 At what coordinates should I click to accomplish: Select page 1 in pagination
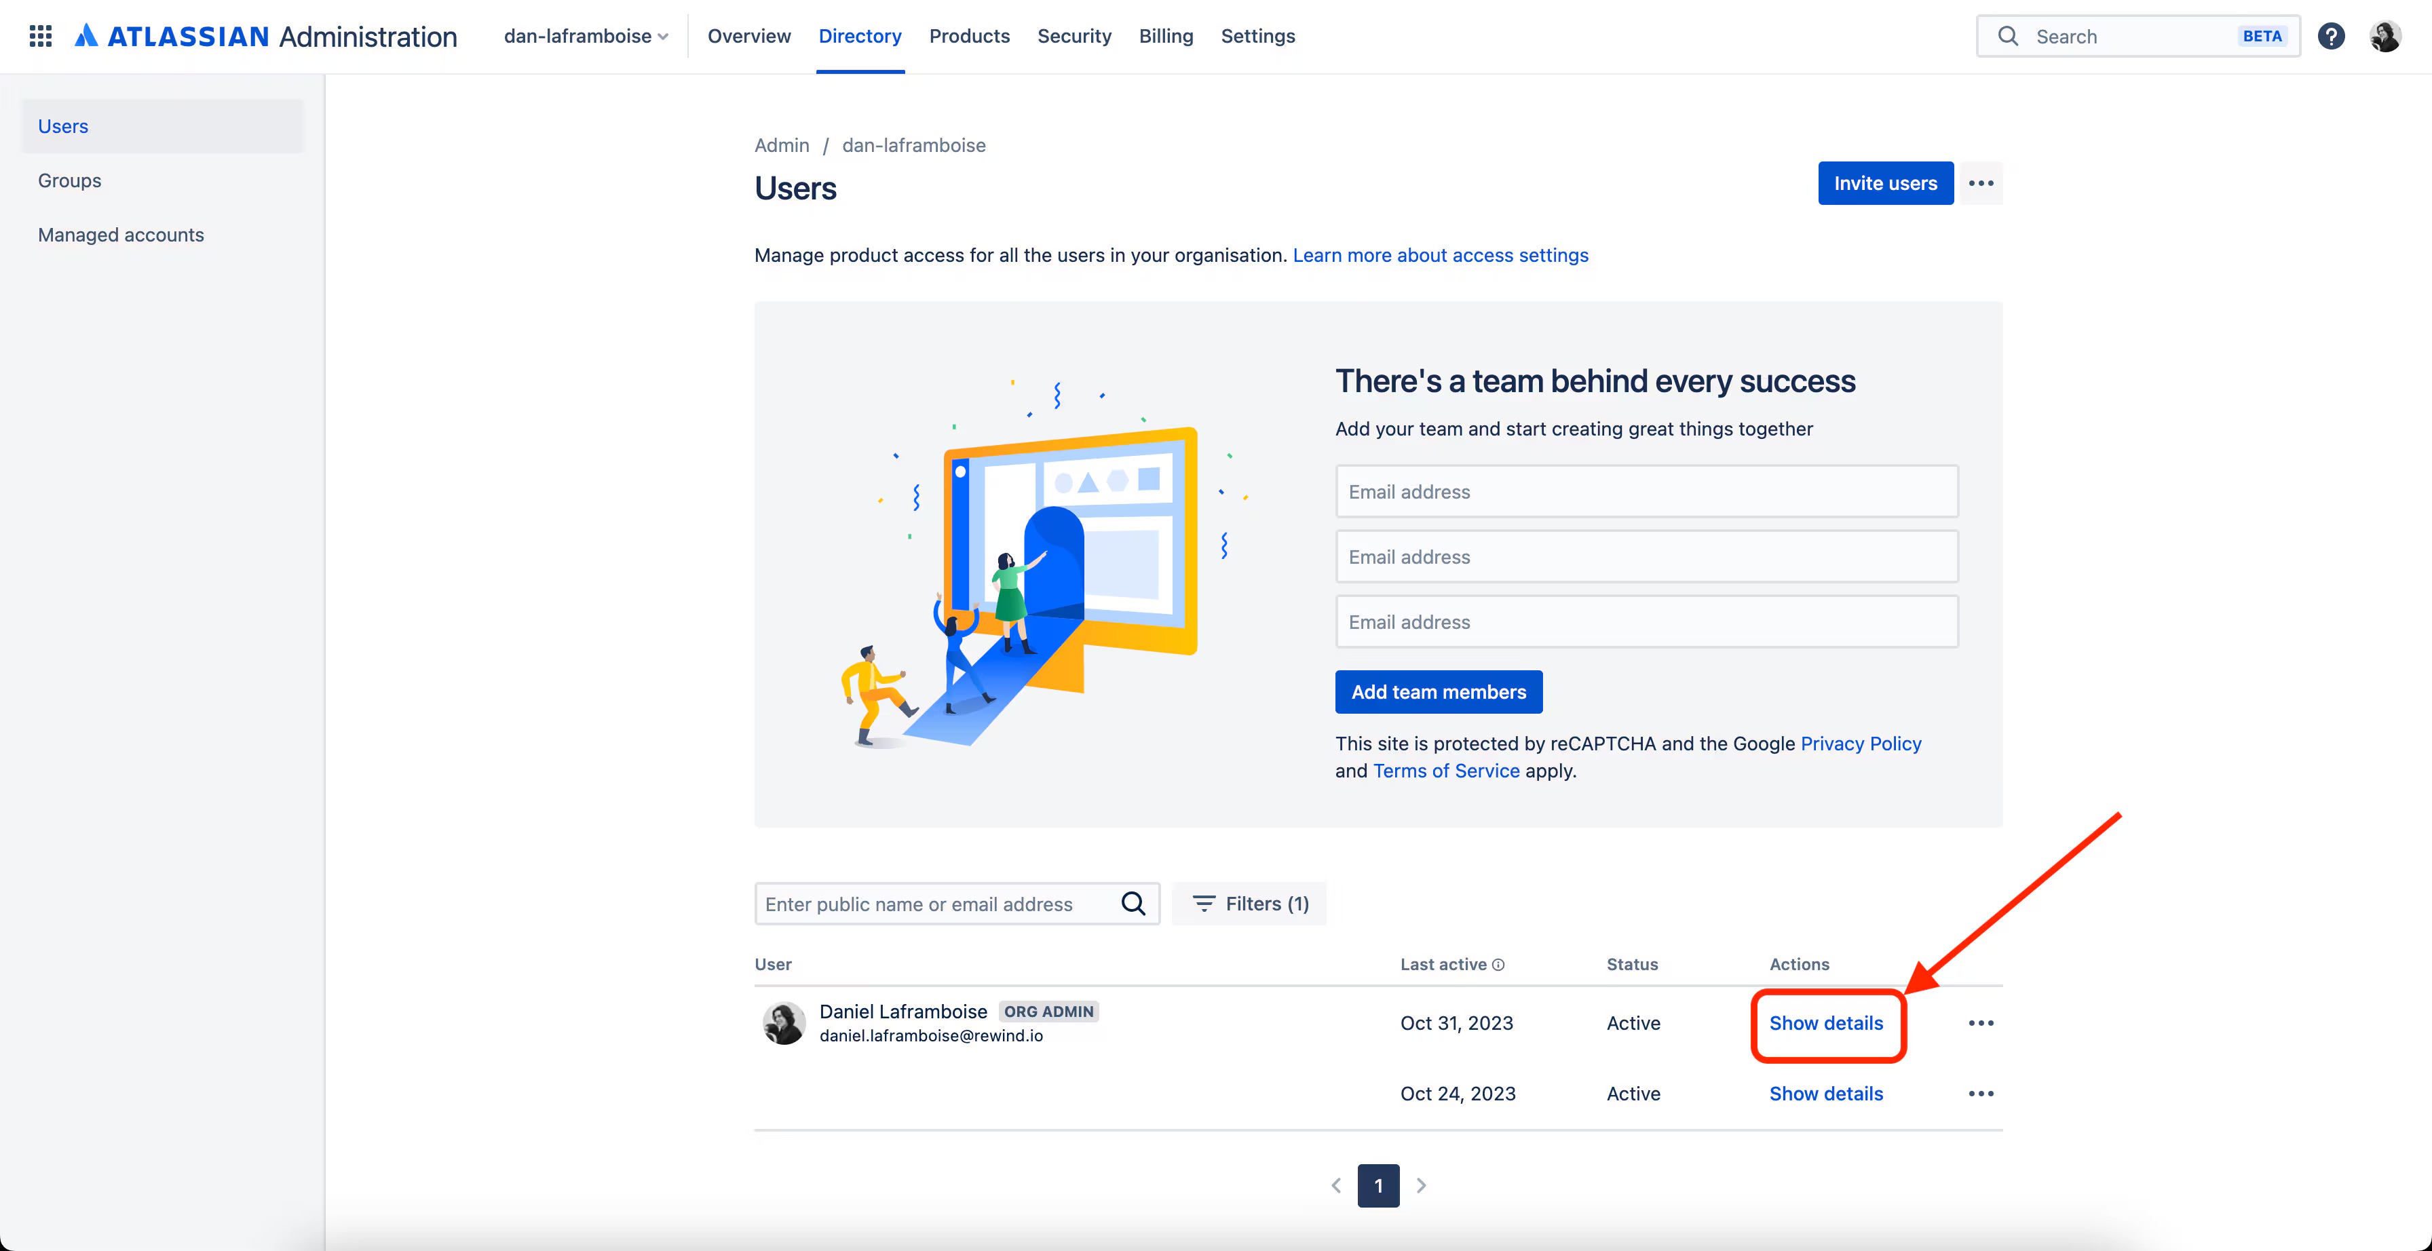coord(1378,1185)
